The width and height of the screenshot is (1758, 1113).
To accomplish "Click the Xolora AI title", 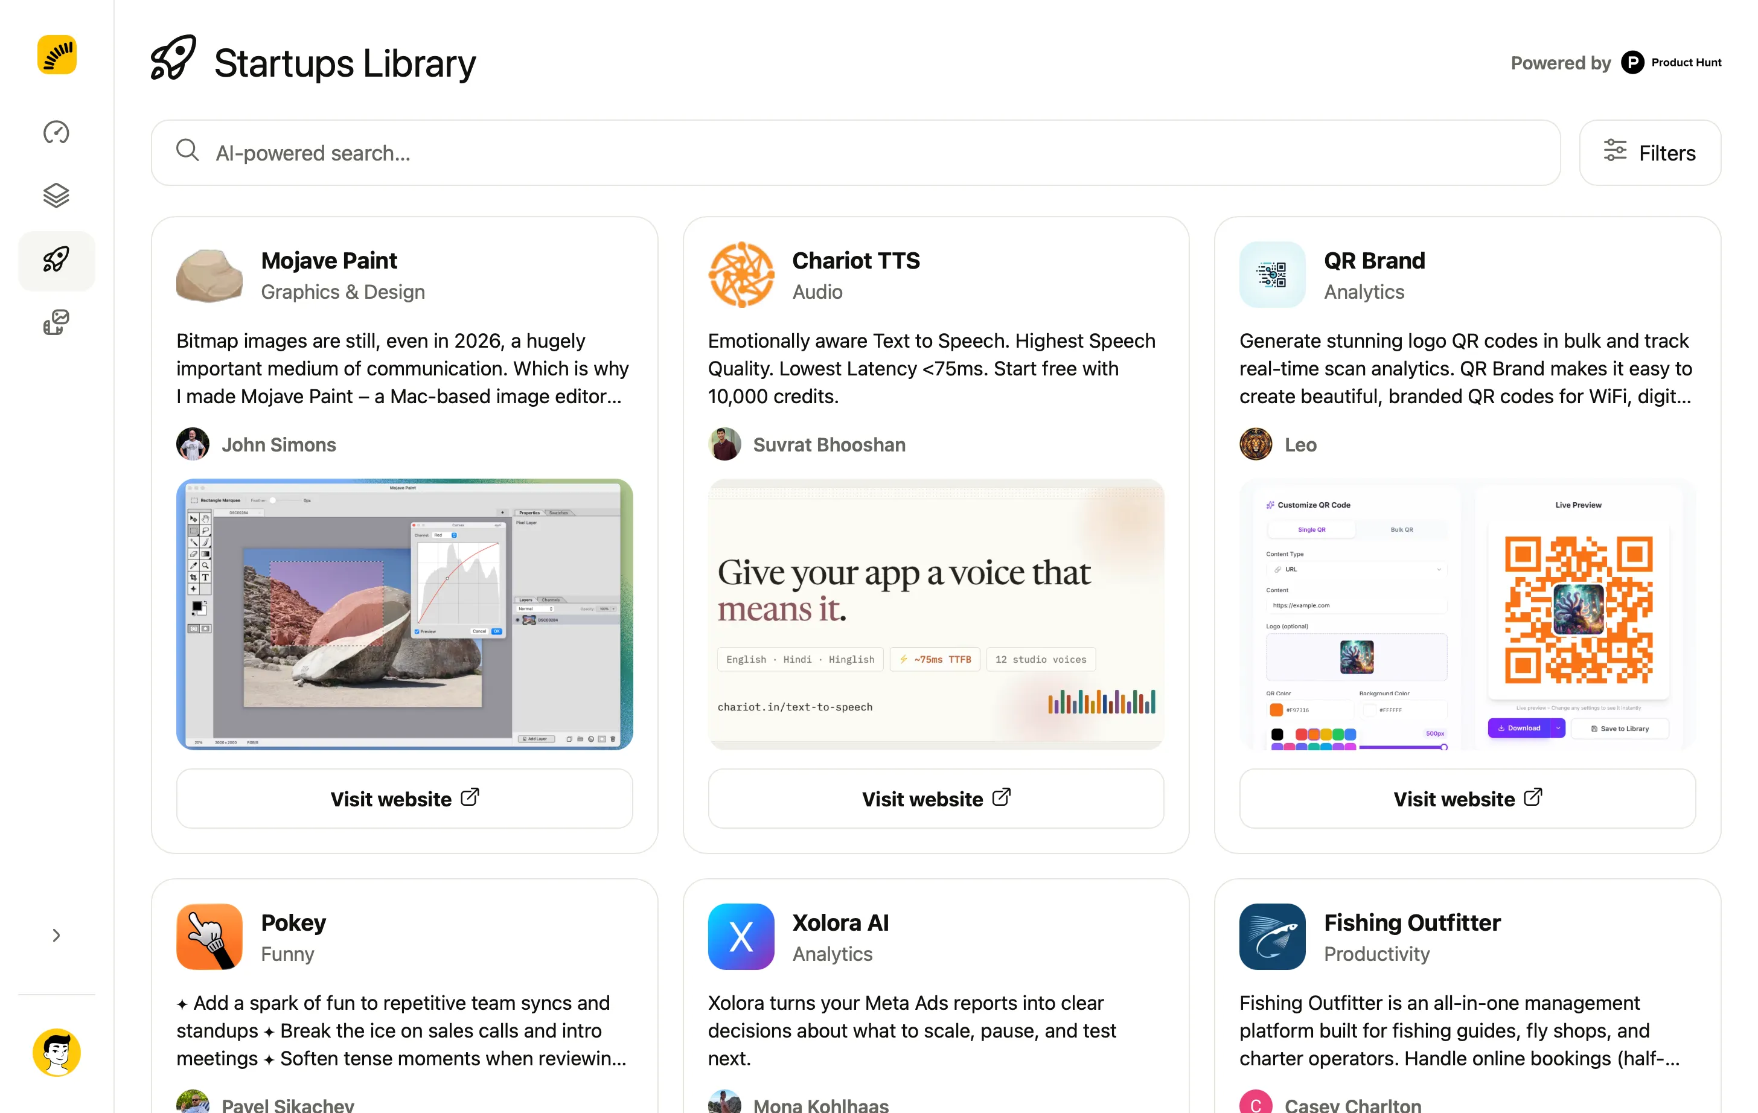I will [840, 922].
